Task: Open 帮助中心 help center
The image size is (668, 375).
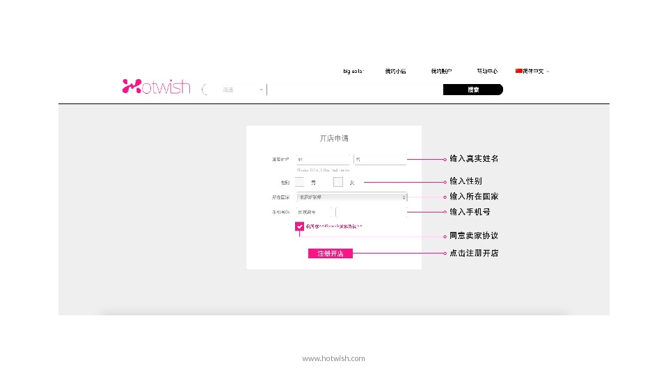Action: point(487,71)
